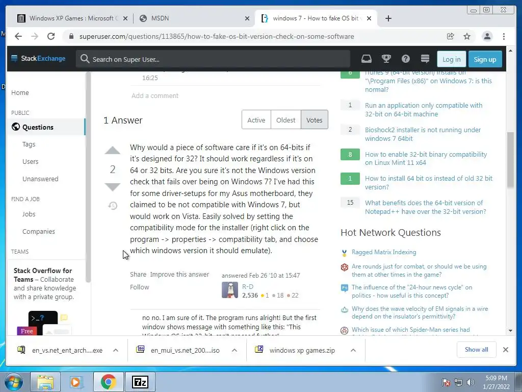Open Users in the left sidebar
Image resolution: width=522 pixels, height=392 pixels.
(x=30, y=162)
